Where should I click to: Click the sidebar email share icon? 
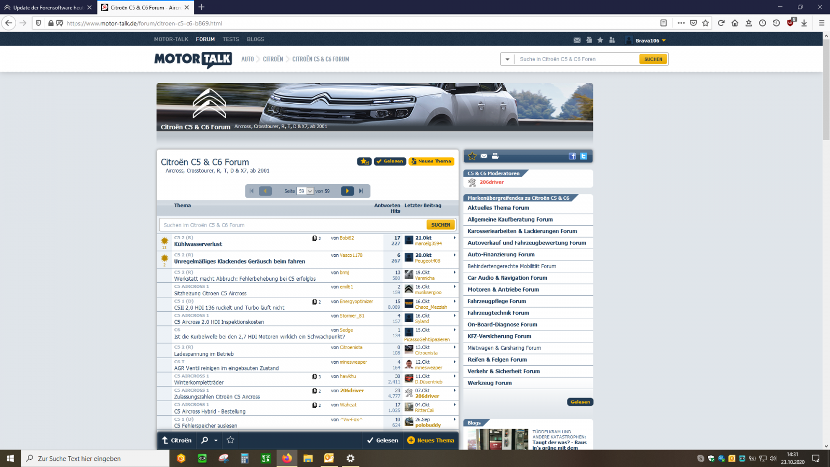pos(484,156)
